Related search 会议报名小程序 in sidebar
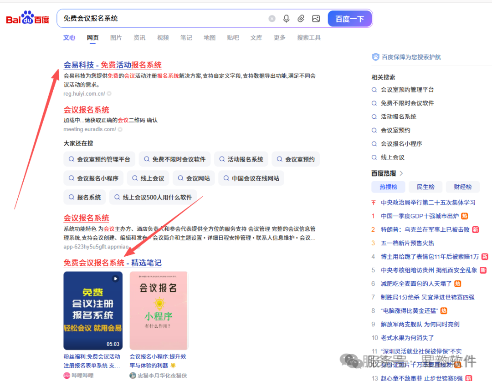Viewport: 492px width, 381px height. [x=401, y=144]
